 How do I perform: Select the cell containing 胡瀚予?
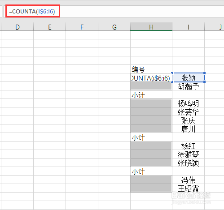[189, 86]
